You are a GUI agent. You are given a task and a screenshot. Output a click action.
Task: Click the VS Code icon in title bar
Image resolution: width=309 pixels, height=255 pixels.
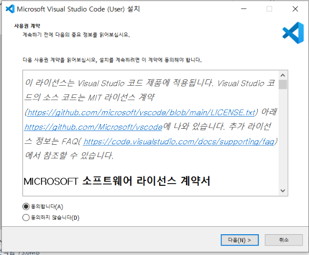coord(10,9)
